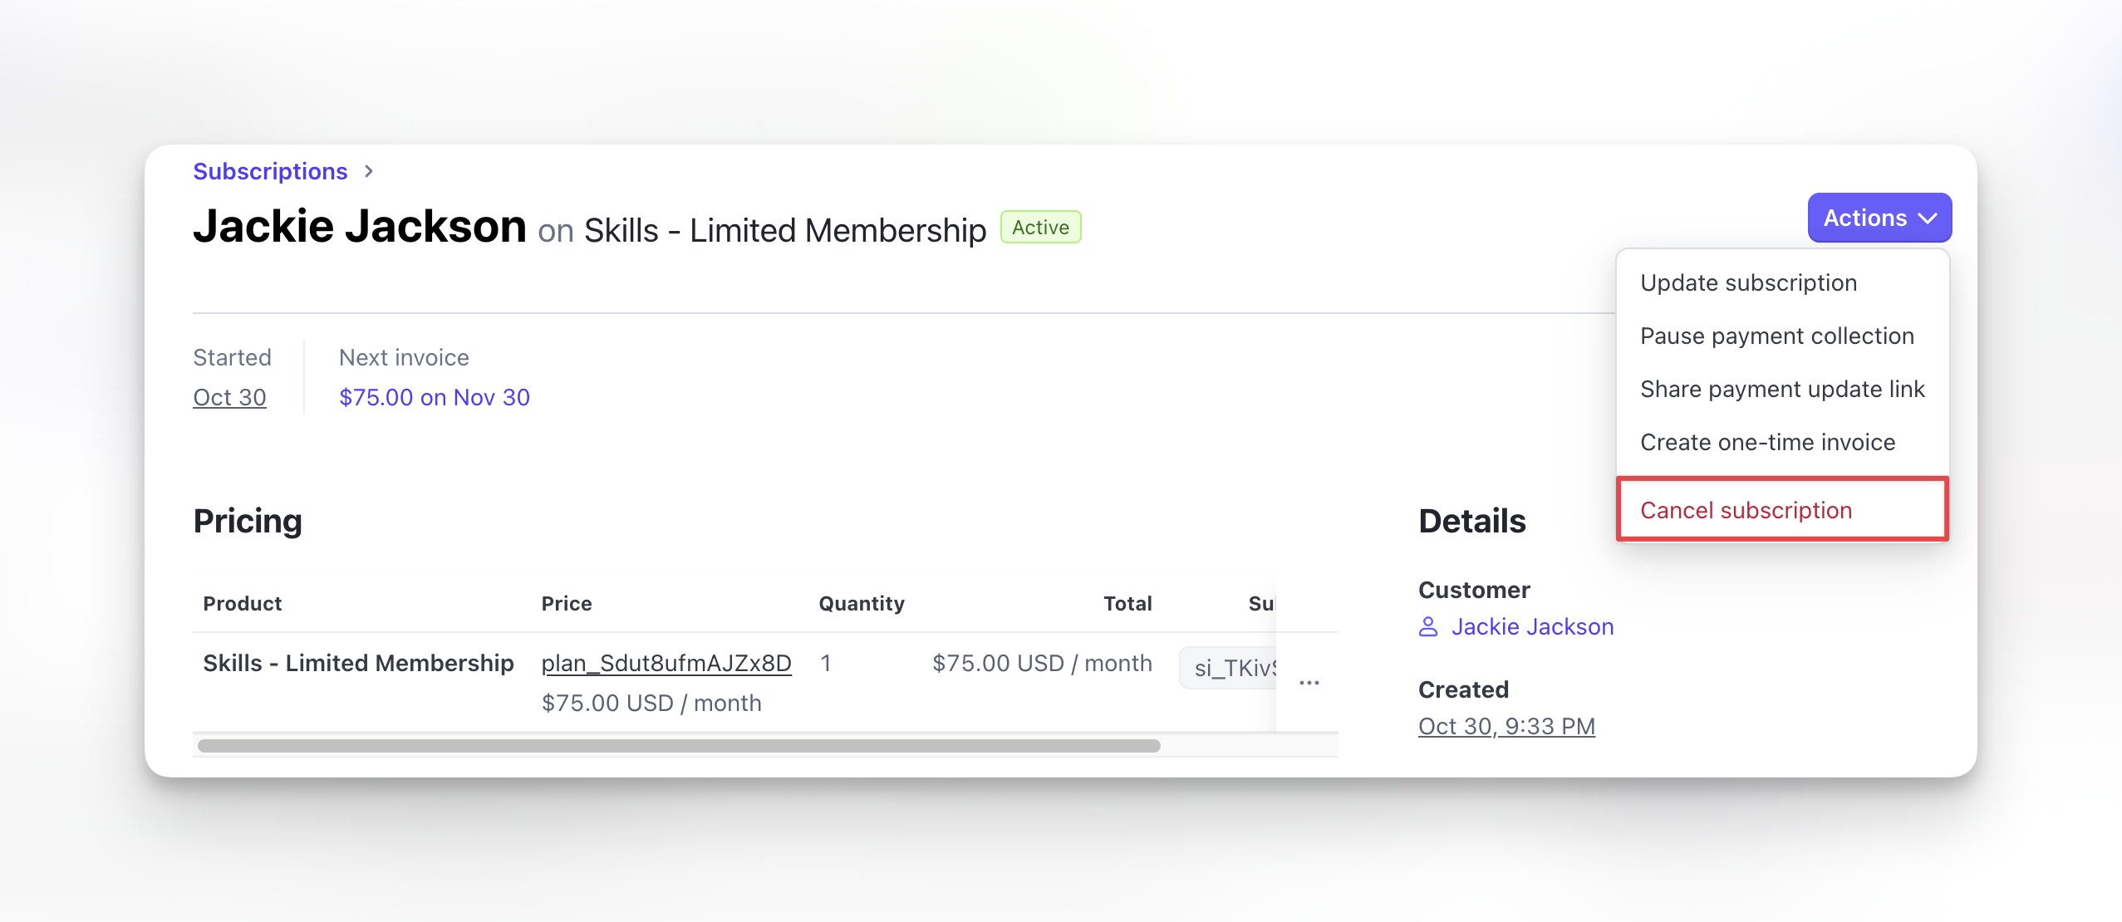
Task: Click the breadcrumb chevron after Subscriptions
Action: coord(369,171)
